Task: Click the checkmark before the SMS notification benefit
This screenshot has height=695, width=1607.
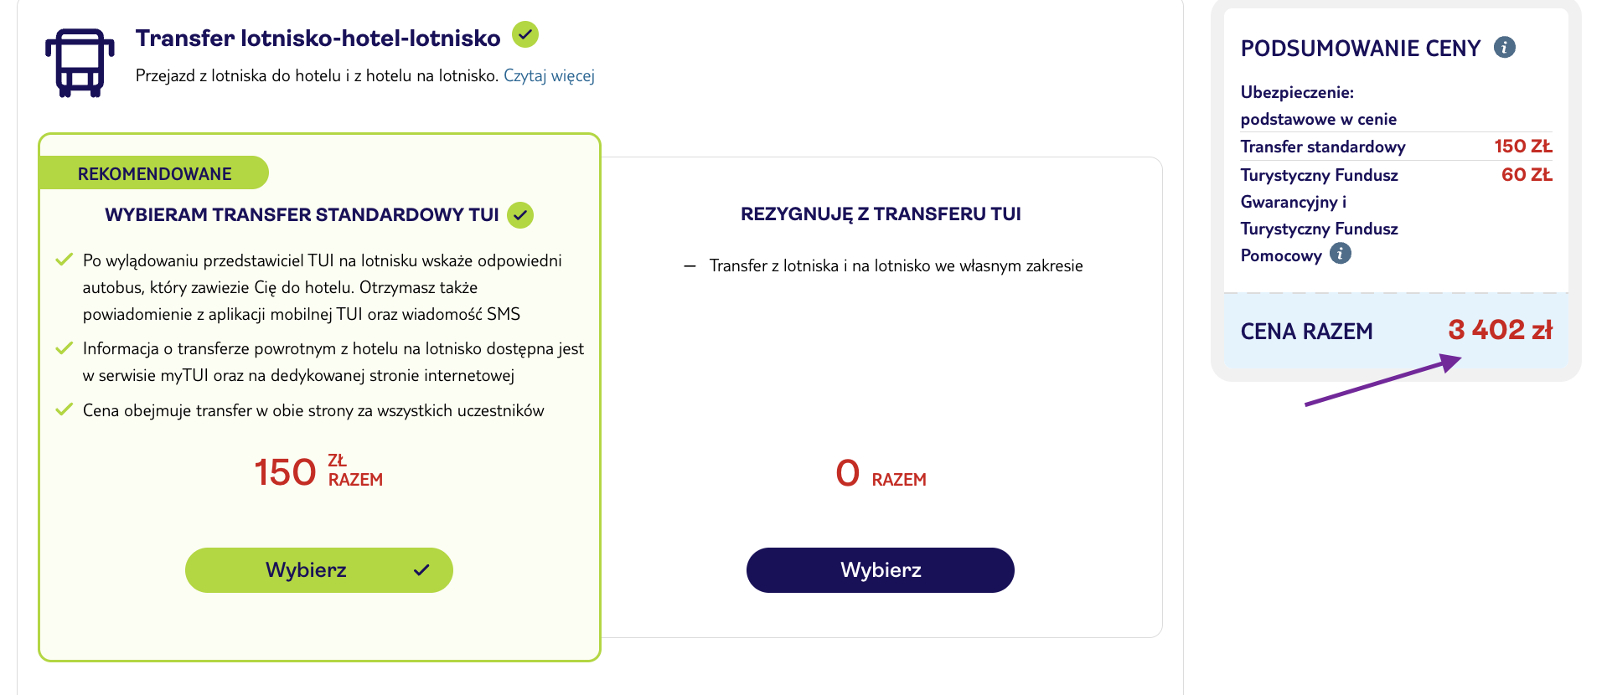Action: coord(65,259)
